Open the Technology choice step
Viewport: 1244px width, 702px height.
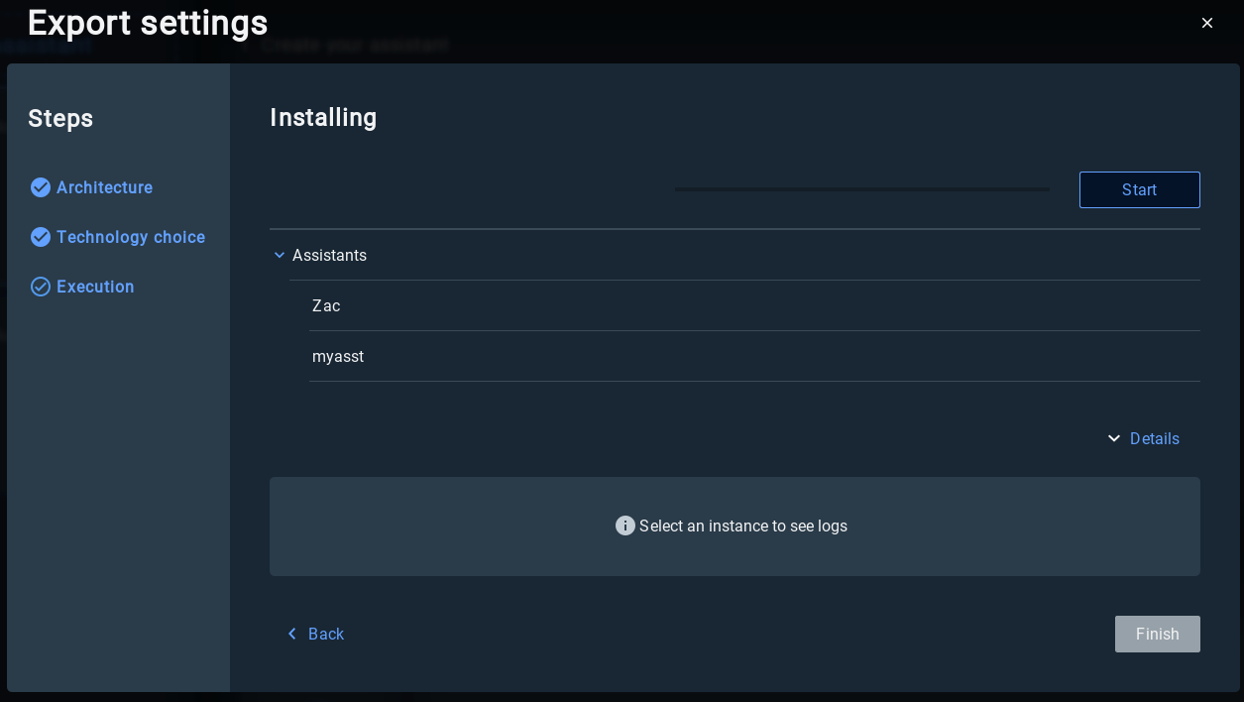click(130, 237)
